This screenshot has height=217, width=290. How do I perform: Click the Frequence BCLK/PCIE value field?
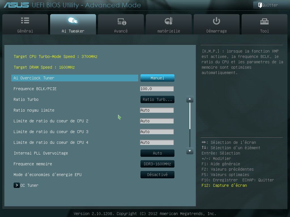(157, 89)
